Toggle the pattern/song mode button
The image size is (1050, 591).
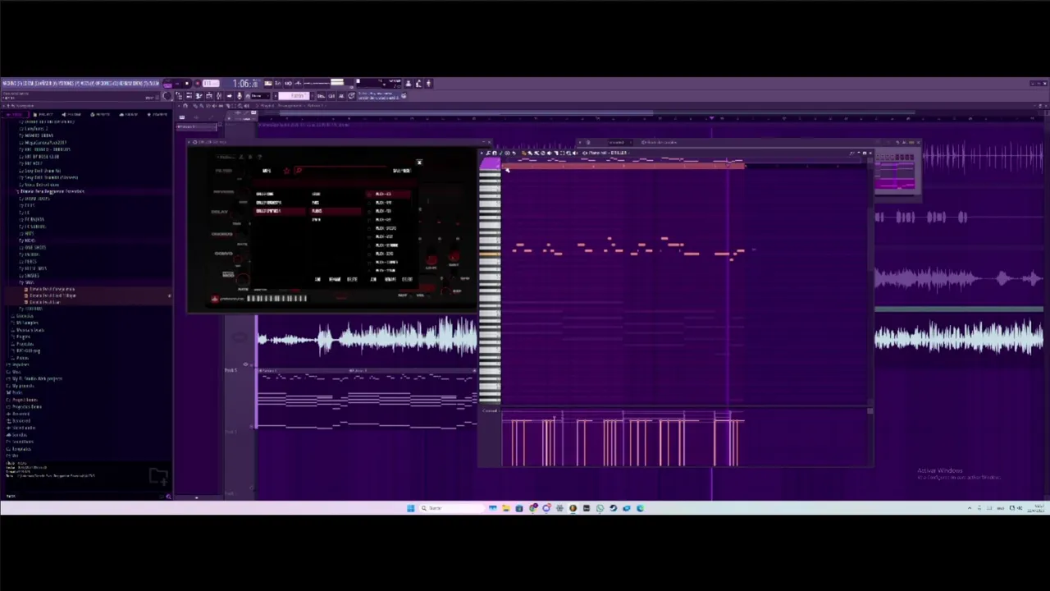pyautogui.click(x=169, y=83)
